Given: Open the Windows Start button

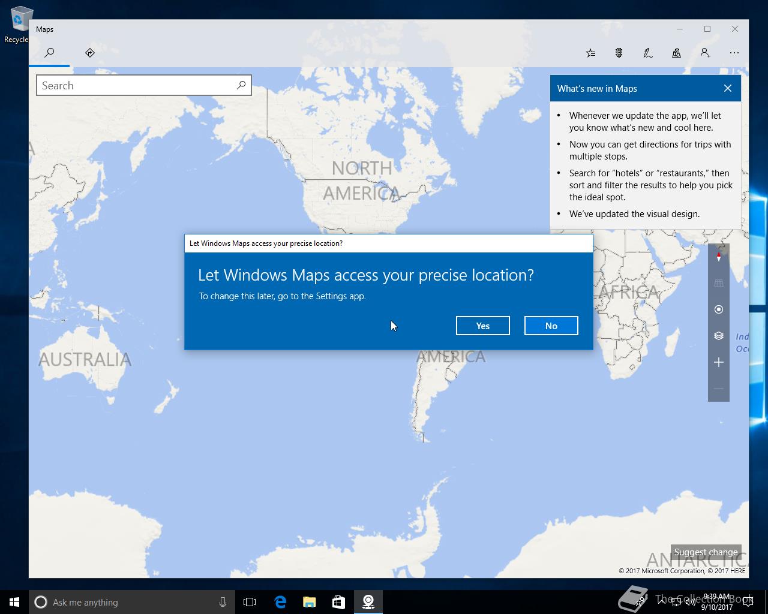Looking at the screenshot, I should coord(14,602).
